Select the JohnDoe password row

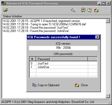(x=63, y=67)
